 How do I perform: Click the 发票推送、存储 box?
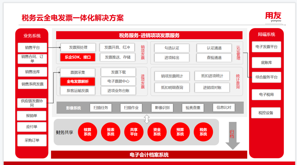pos(118,57)
